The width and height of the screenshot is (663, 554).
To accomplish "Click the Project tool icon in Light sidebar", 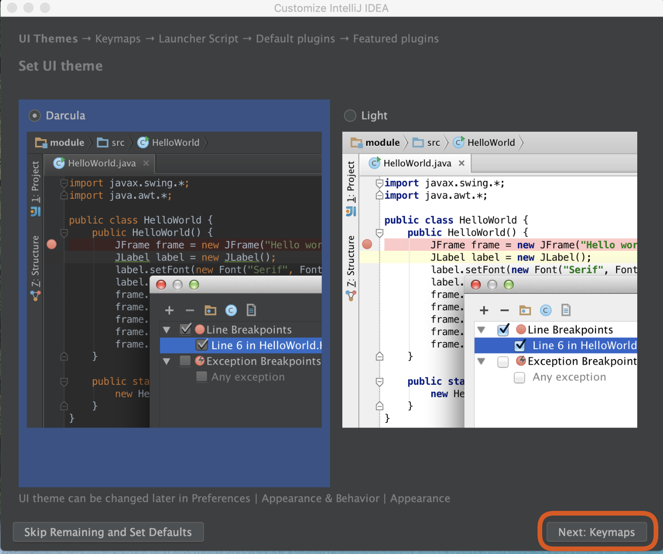I will 351,212.
